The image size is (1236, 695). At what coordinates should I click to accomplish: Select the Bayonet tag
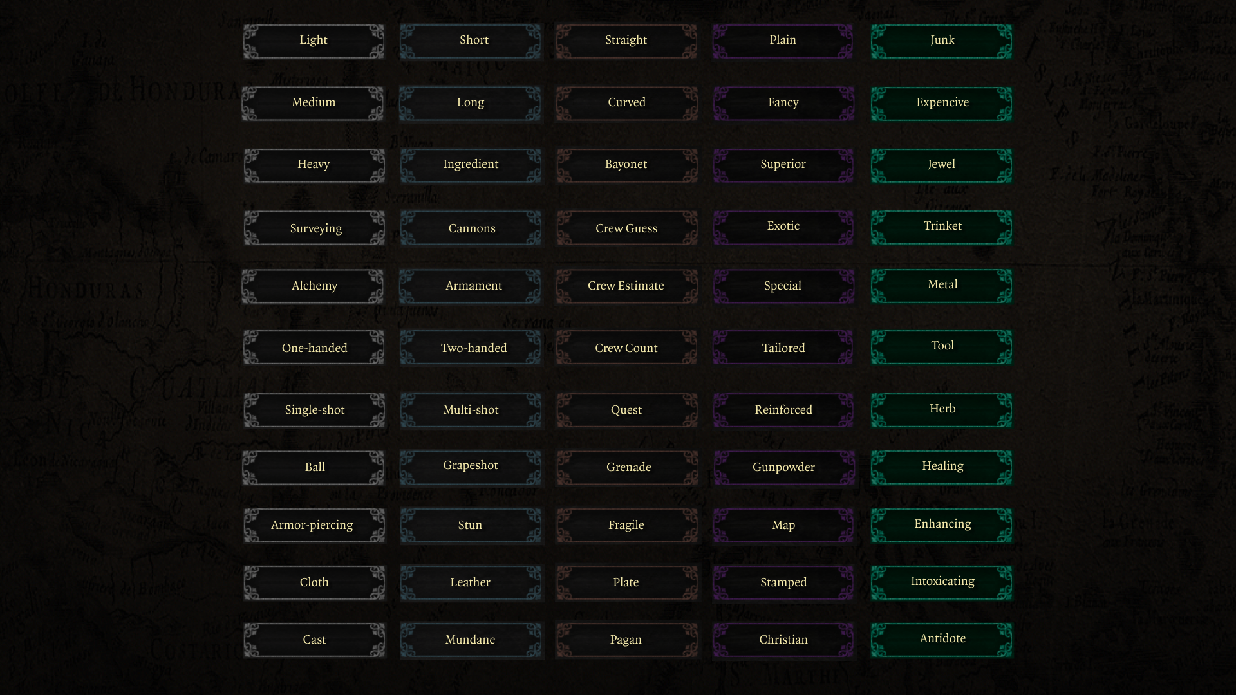coord(626,165)
